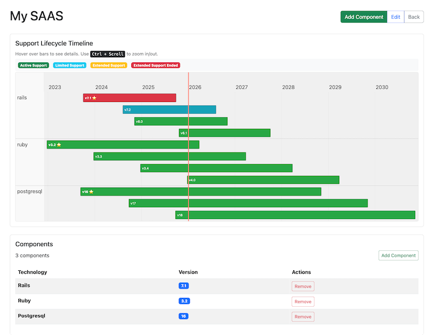Viewport: 437px width, 335px height.
Task: Click the 2023 year label
Action: point(55,87)
